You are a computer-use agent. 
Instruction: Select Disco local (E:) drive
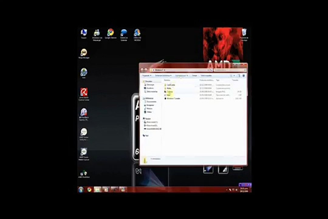point(151,125)
